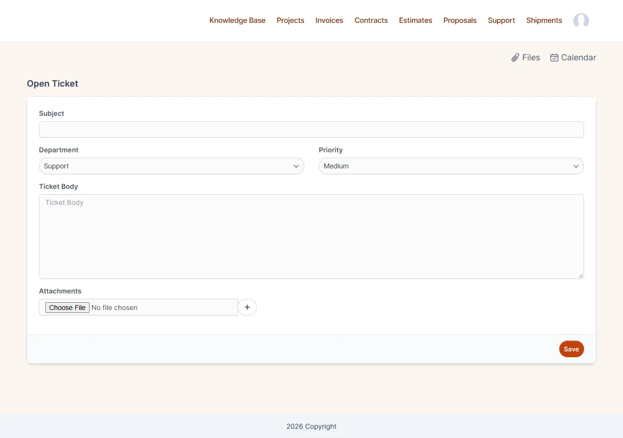Open Proposals from navigation
This screenshot has height=438, width=623.
pos(460,20)
